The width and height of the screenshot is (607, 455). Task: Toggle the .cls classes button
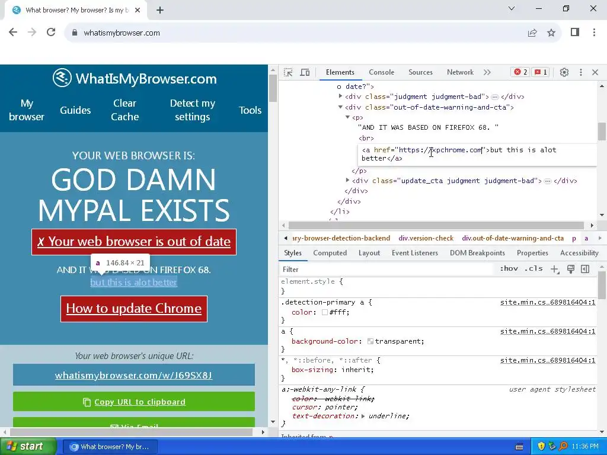click(x=533, y=268)
